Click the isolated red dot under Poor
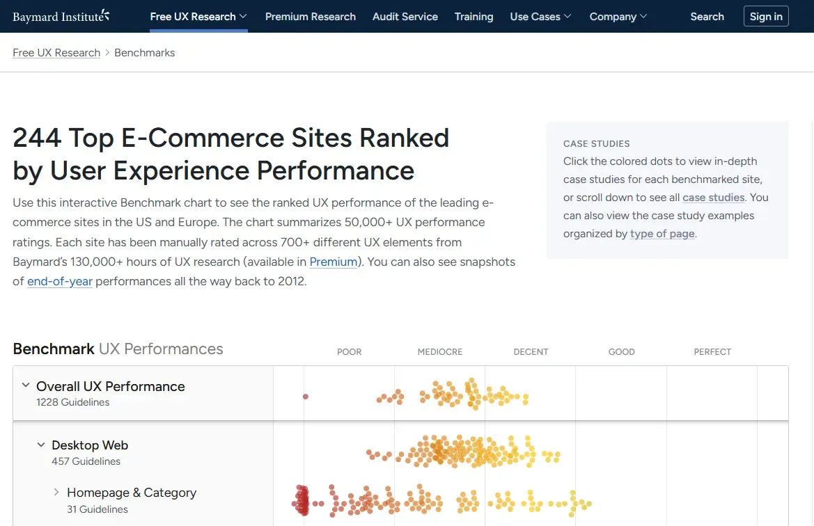The width and height of the screenshot is (814, 526). (305, 397)
